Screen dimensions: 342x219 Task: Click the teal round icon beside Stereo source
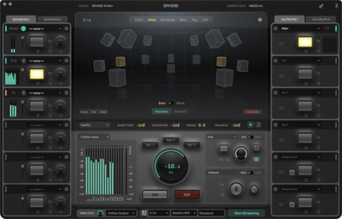24,28
